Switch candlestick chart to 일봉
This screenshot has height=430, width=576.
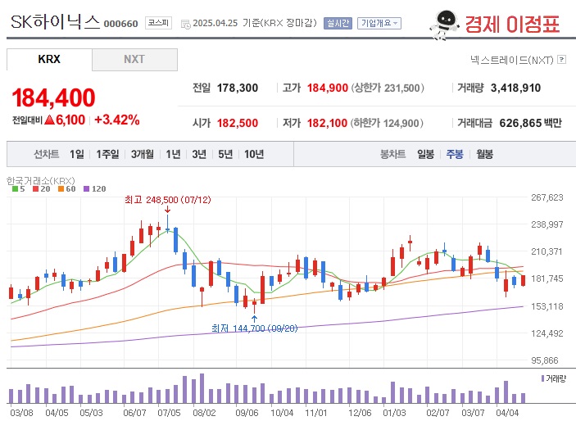[x=426, y=154]
